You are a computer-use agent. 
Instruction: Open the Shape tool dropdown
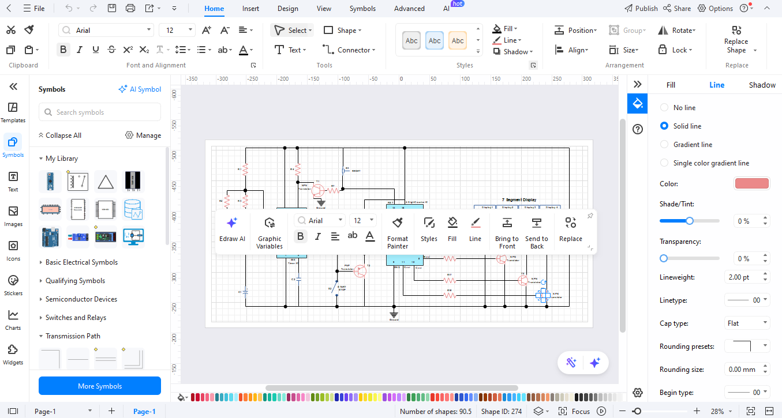click(x=342, y=30)
